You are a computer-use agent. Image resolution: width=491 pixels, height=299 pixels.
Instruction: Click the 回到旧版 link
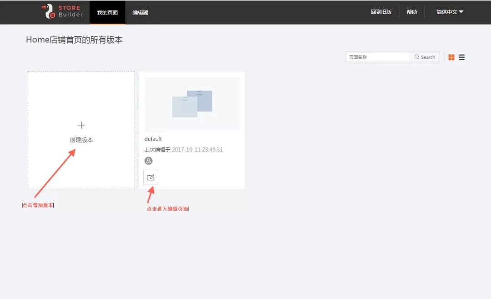tap(381, 11)
